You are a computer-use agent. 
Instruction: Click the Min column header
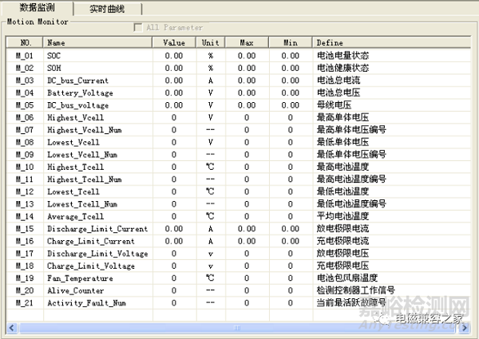(289, 42)
